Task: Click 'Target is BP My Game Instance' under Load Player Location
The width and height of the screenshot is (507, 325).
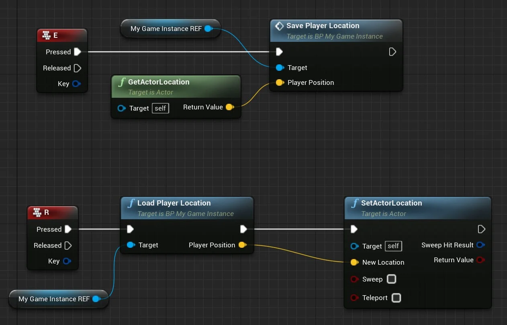Action: [186, 214]
